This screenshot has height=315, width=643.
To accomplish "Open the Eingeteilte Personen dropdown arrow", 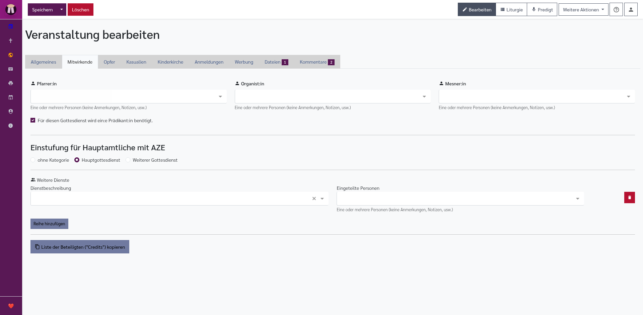I will pyautogui.click(x=578, y=199).
